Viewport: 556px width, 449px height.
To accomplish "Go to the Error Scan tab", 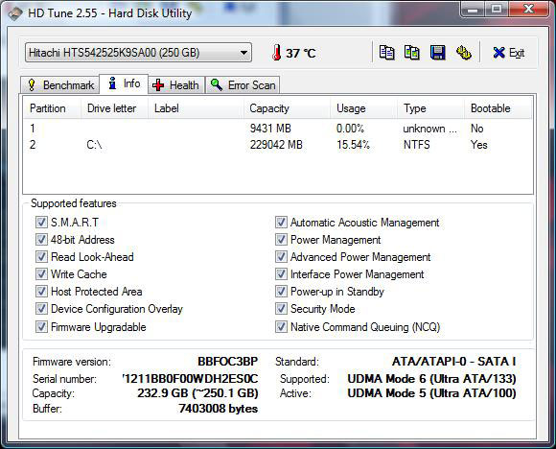I will point(243,85).
